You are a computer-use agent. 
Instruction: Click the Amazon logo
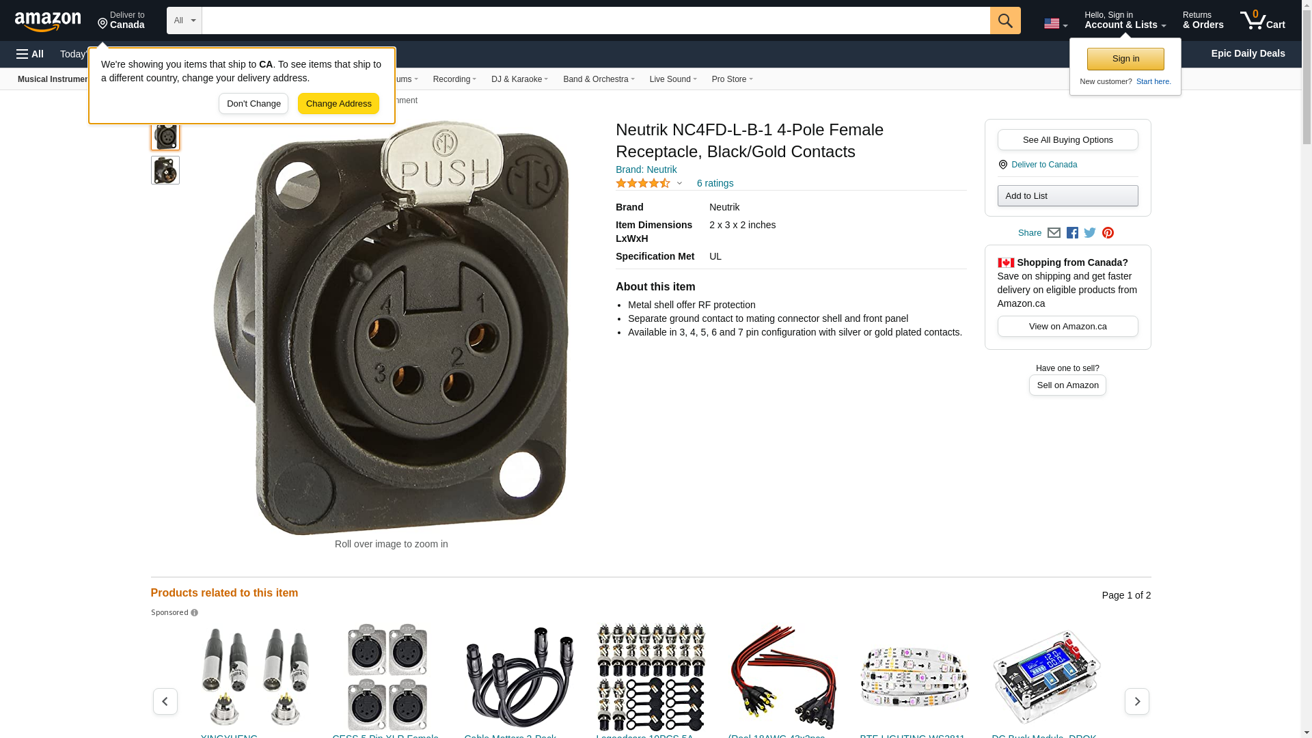pyautogui.click(x=48, y=21)
